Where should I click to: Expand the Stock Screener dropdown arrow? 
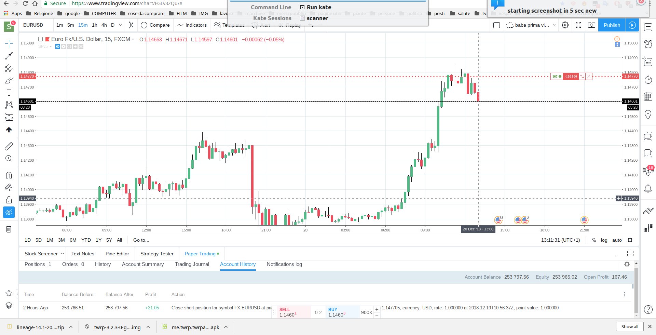62,254
